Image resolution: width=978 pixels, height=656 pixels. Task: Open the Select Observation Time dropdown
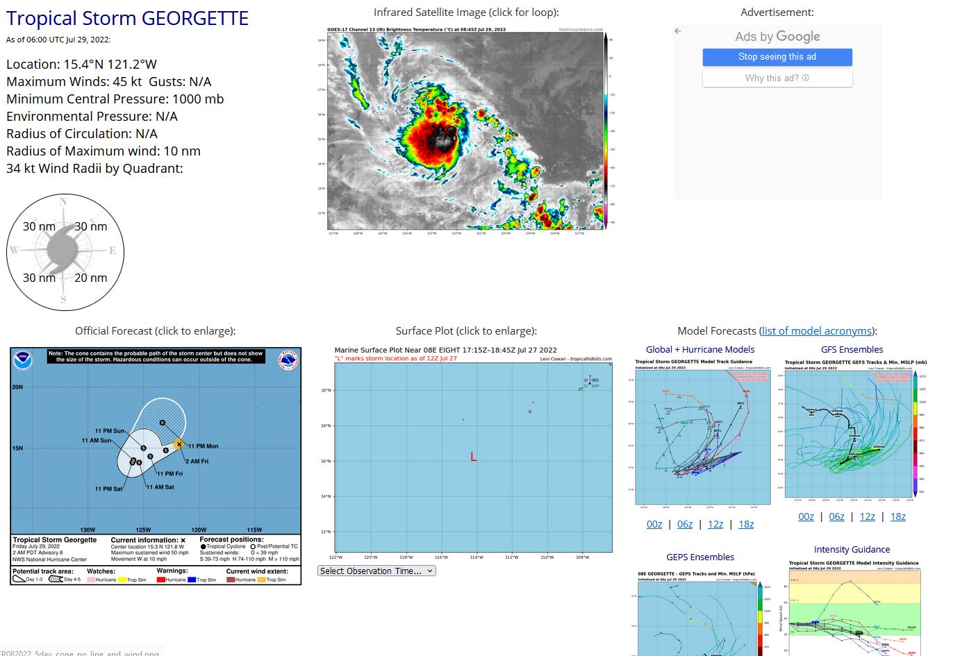click(x=376, y=571)
